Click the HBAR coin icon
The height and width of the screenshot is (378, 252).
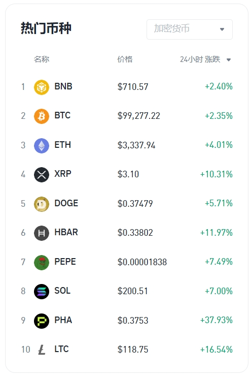42,233
